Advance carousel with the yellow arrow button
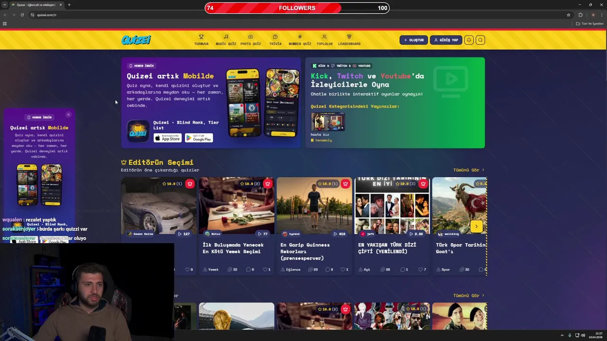Image resolution: width=607 pixels, height=341 pixels. pyautogui.click(x=477, y=226)
